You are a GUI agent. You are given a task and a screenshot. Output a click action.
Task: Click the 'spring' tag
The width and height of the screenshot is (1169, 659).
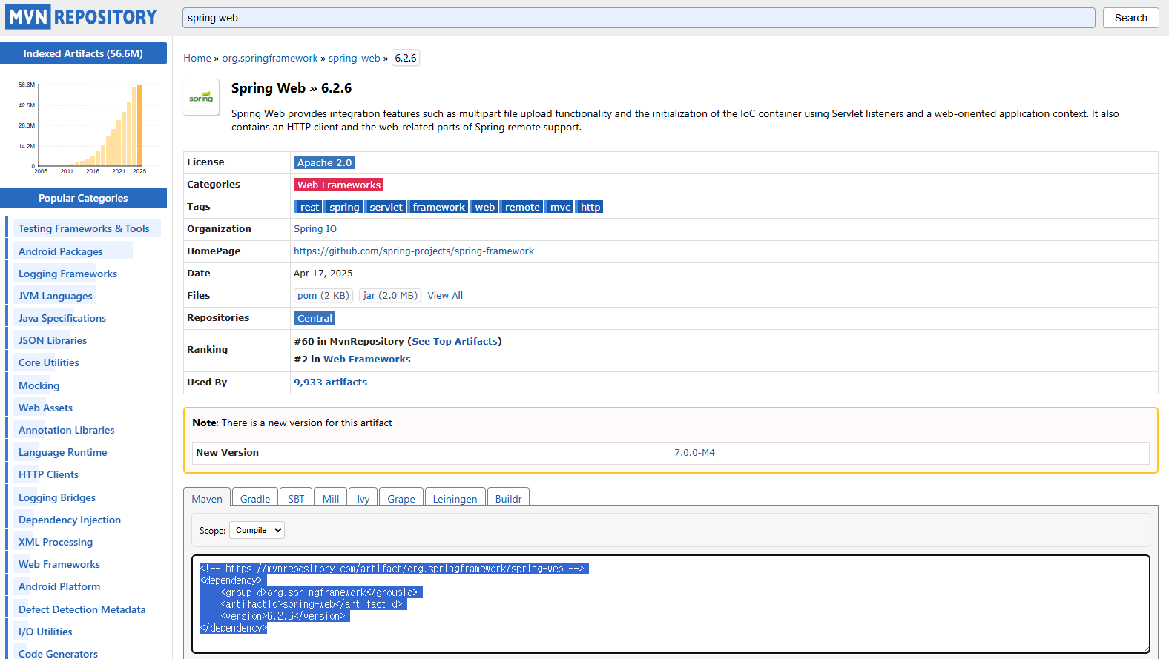coord(344,207)
